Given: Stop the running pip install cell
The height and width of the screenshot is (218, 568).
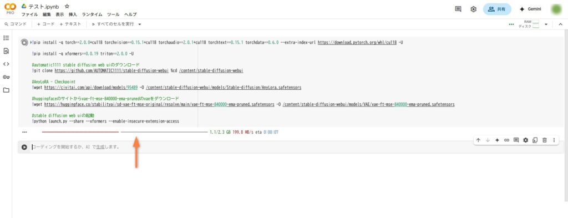Looking at the screenshot, I should 24,43.
